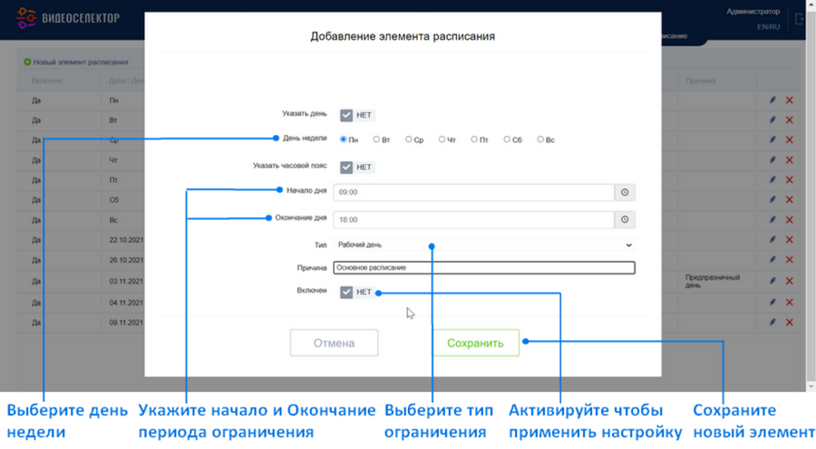Click the Администратор user label
Image resolution: width=816 pixels, height=449 pixels.
pos(753,12)
